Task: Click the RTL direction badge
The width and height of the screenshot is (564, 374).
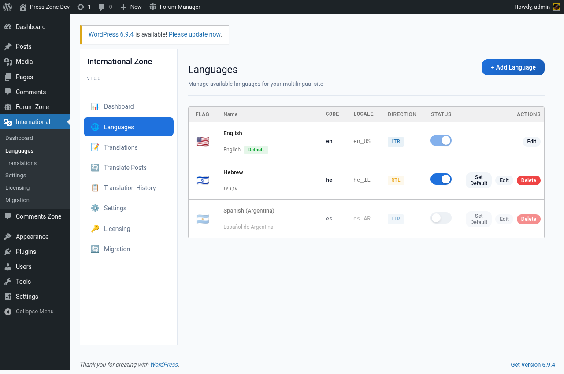Action: (x=396, y=180)
